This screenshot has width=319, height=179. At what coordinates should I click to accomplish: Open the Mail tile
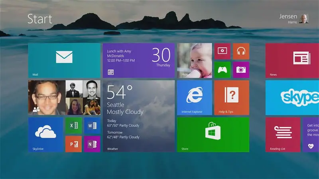tap(64, 60)
